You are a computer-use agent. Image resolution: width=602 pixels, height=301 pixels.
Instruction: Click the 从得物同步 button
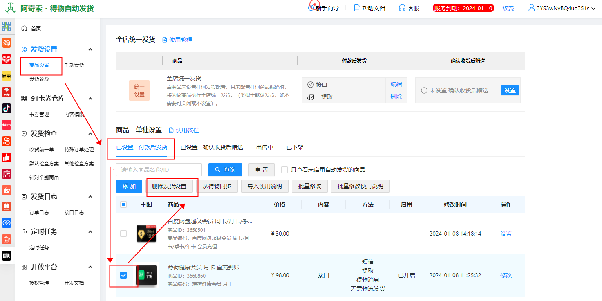click(x=217, y=186)
